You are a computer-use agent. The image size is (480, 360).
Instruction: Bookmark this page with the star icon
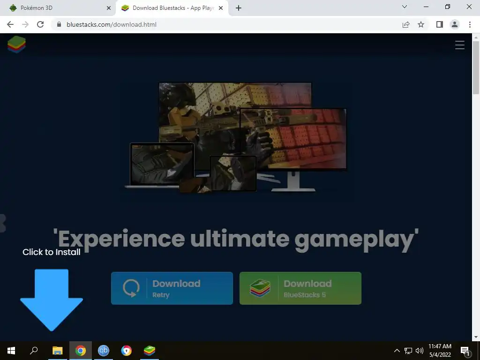coord(421,24)
